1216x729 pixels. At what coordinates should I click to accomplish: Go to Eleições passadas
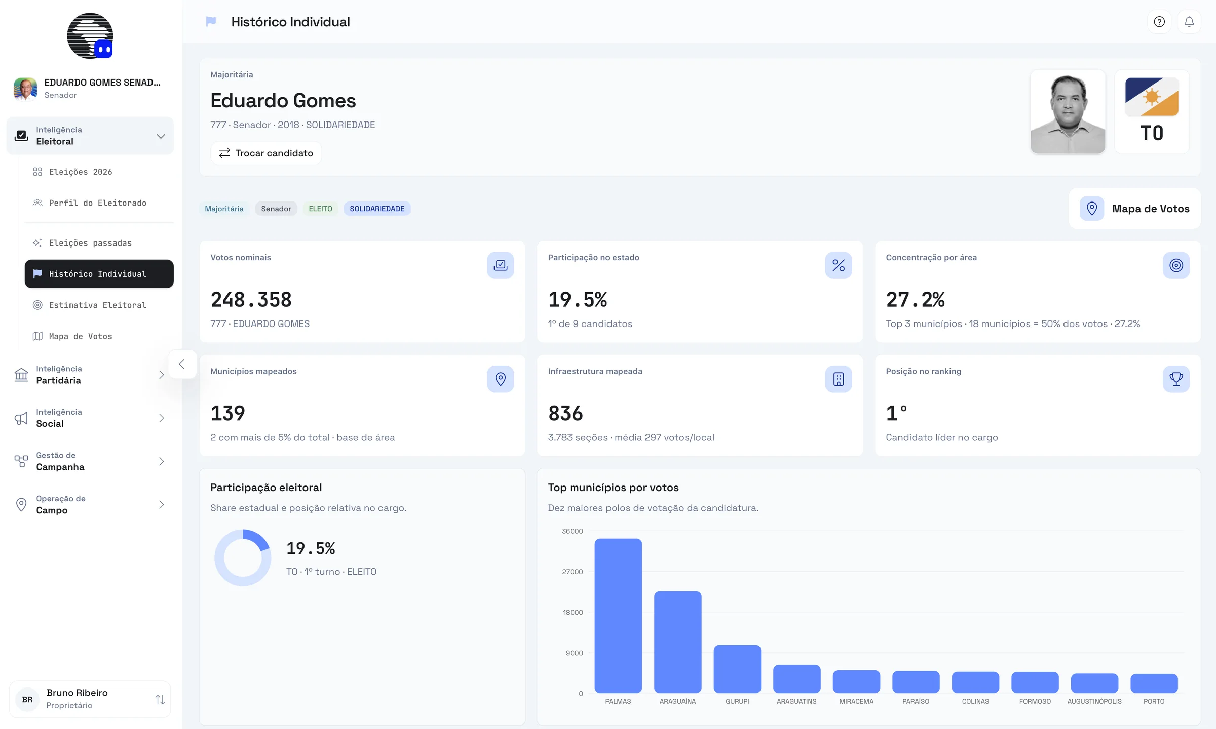click(x=99, y=243)
